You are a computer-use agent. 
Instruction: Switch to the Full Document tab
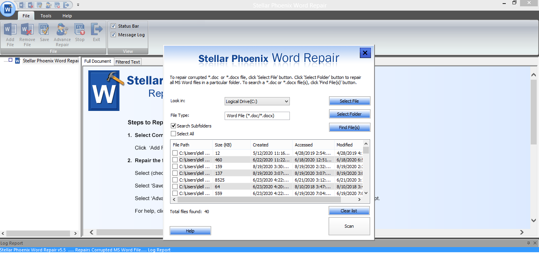tap(98, 61)
